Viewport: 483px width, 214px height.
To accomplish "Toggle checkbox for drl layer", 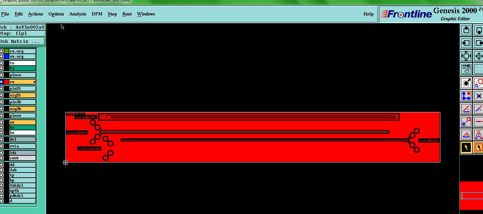I will [1, 139].
